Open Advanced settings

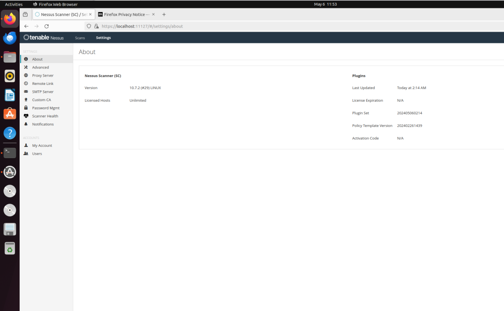pos(46,67)
